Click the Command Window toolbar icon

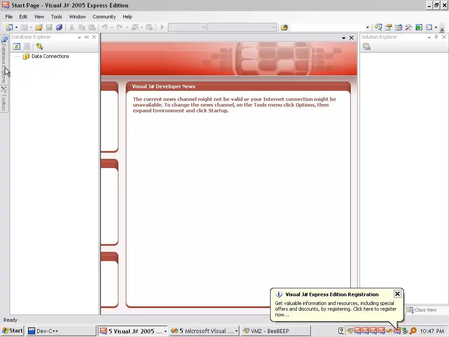pyautogui.click(x=429, y=27)
